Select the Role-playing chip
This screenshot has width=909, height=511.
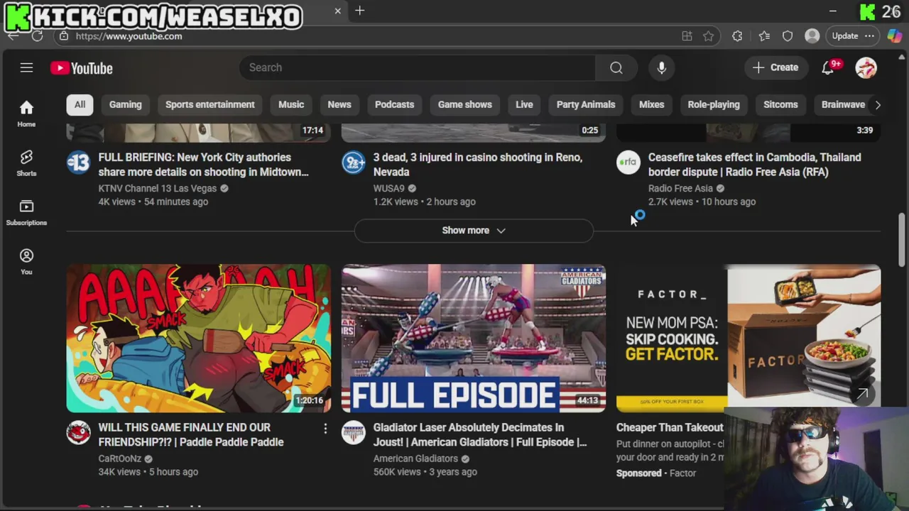click(714, 104)
